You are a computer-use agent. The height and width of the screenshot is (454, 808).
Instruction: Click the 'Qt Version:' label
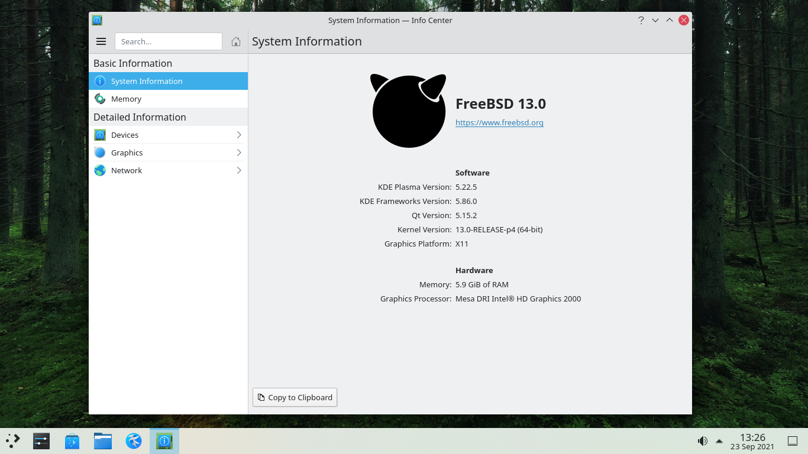[432, 215]
